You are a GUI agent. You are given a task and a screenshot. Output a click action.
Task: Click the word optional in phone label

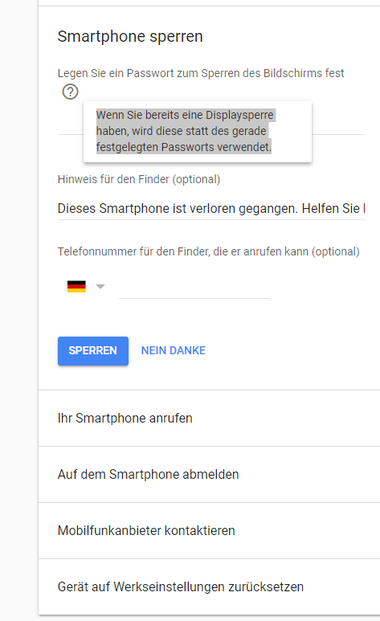pyautogui.click(x=335, y=252)
